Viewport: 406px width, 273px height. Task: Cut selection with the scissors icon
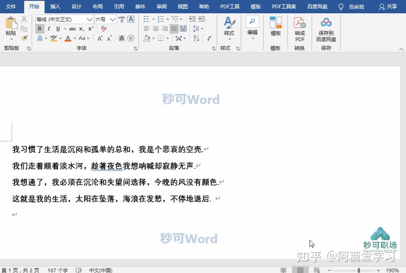point(24,19)
